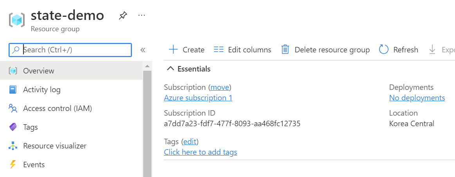Click the state-demo title text
455x177 pixels.
click(x=67, y=15)
